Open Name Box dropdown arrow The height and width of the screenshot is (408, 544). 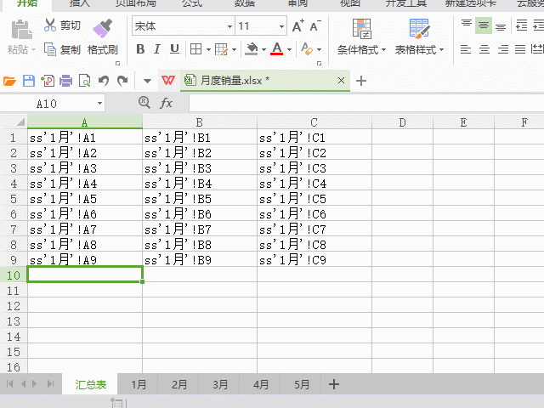tap(99, 104)
